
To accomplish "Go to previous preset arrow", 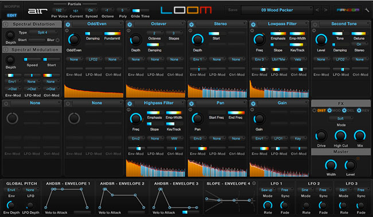I will click(317, 10).
